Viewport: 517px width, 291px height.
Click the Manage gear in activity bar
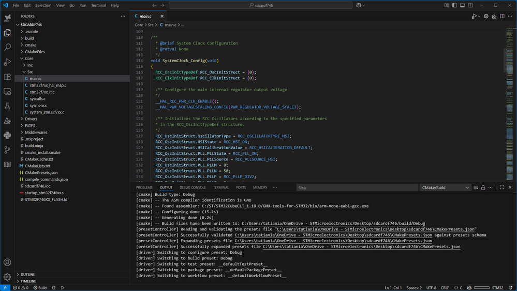[7, 277]
